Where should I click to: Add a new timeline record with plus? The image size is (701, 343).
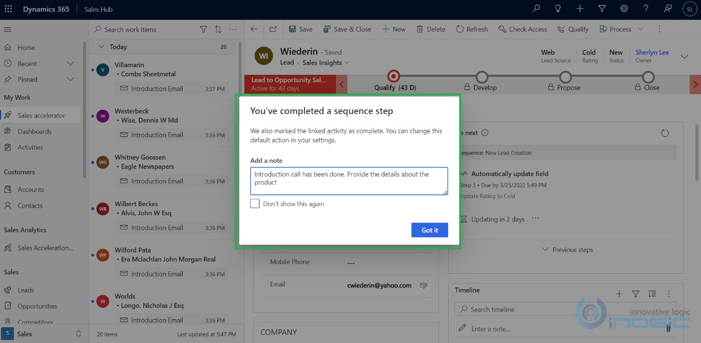tap(619, 294)
